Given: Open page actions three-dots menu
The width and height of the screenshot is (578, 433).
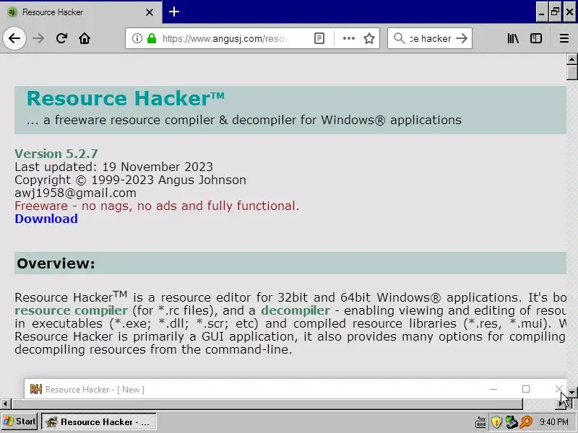Looking at the screenshot, I should (348, 38).
